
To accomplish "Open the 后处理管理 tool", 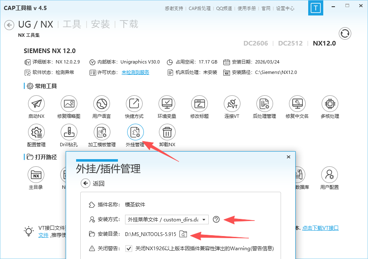I will (x=264, y=104).
